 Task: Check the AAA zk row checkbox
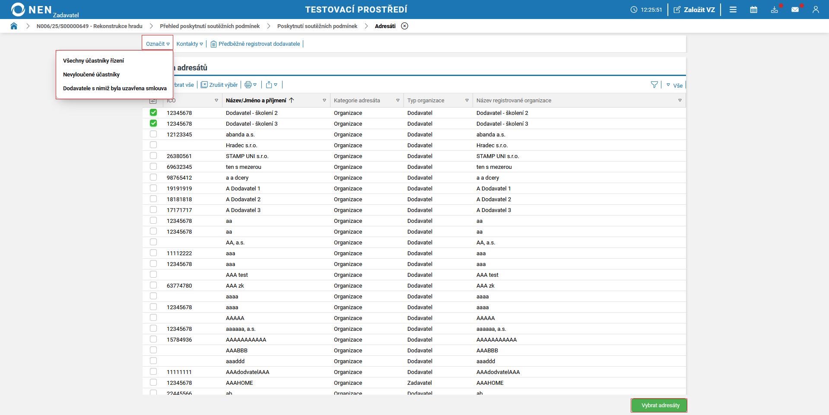click(x=153, y=285)
